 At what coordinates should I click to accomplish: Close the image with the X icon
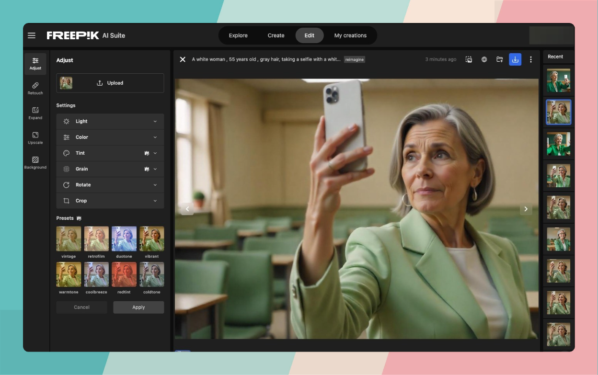[x=183, y=59]
